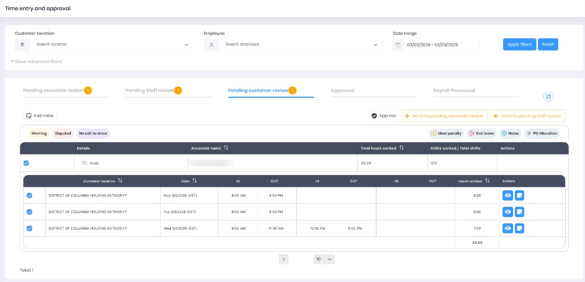
Task: Click the calendar icon in Date range
Action: [398, 44]
